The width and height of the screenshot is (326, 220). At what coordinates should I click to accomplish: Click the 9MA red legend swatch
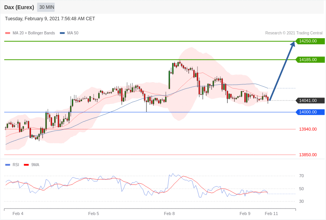26,165
